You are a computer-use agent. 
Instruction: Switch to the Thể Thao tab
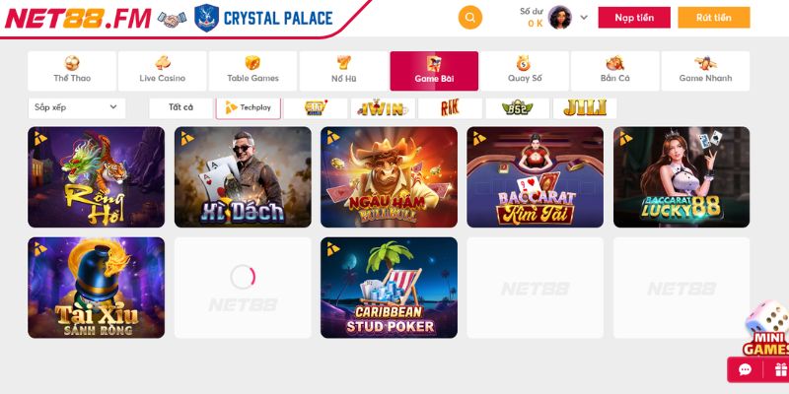pos(72,71)
